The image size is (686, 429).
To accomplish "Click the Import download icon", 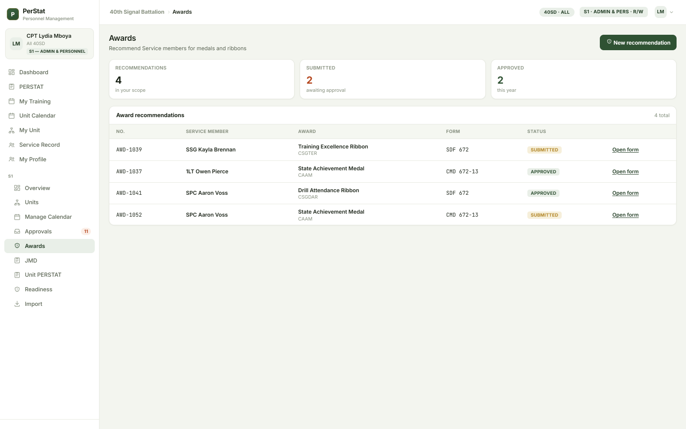I will click(17, 304).
